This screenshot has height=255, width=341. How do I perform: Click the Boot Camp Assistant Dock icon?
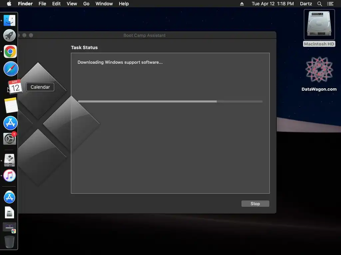(x=9, y=160)
